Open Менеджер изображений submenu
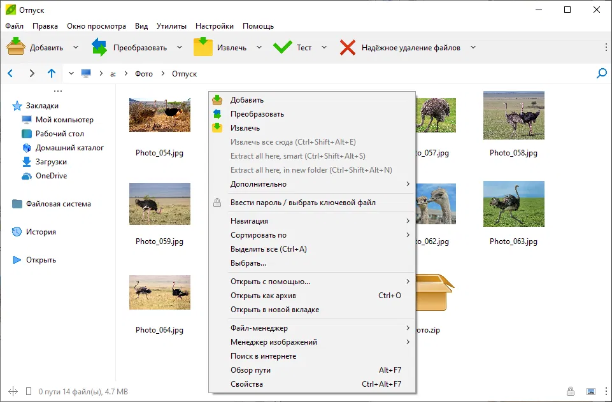 click(312, 342)
